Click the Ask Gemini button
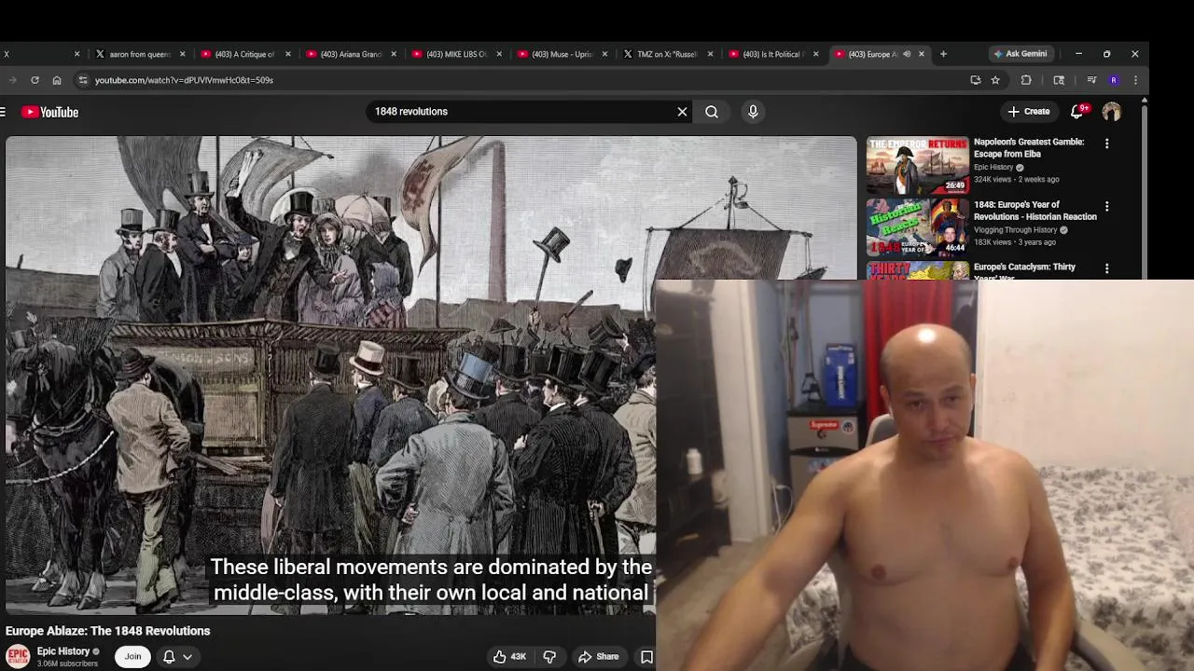1194x671 pixels. [x=1020, y=54]
